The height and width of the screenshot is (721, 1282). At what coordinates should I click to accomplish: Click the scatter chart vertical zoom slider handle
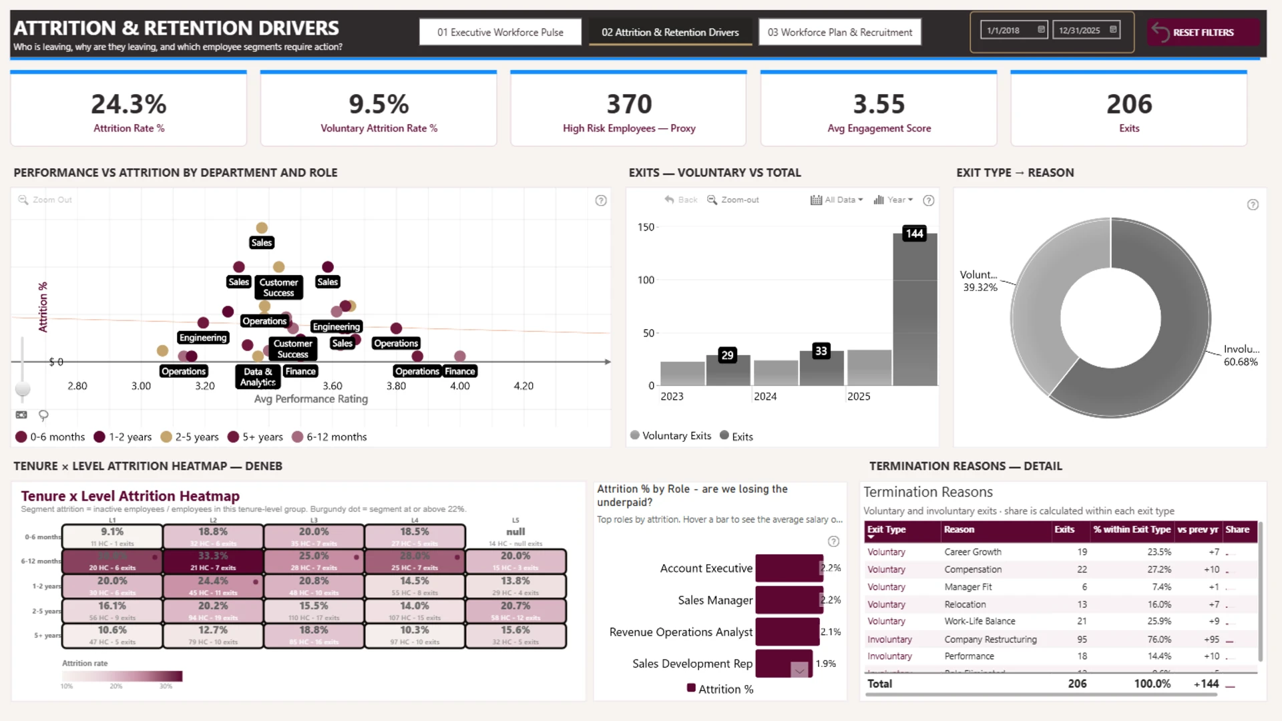tap(23, 389)
